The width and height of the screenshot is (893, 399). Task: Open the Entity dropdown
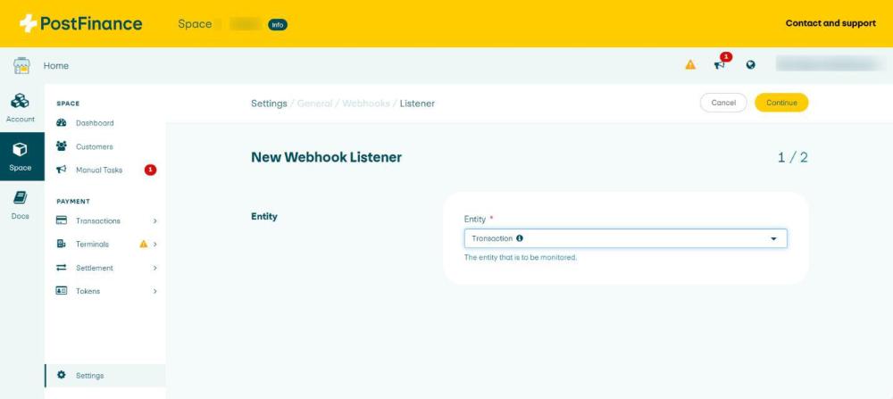625,238
